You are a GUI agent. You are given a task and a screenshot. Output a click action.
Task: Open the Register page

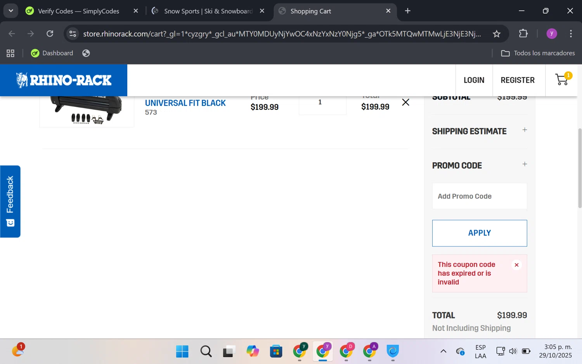pyautogui.click(x=518, y=80)
